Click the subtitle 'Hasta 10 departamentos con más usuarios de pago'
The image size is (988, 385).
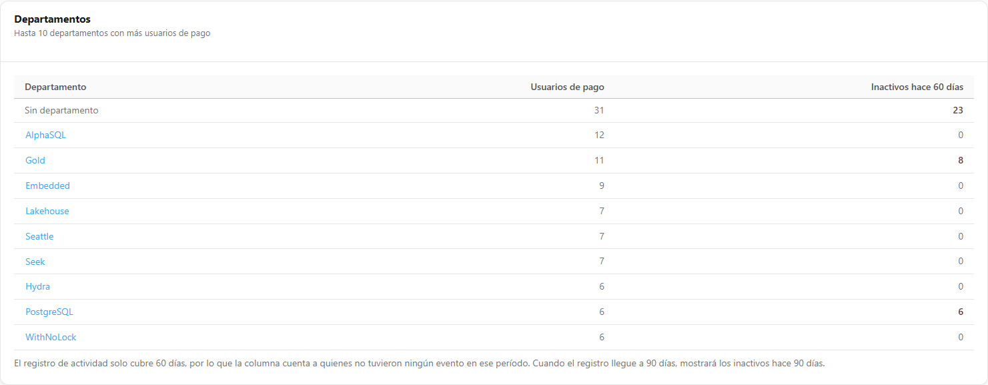click(112, 33)
